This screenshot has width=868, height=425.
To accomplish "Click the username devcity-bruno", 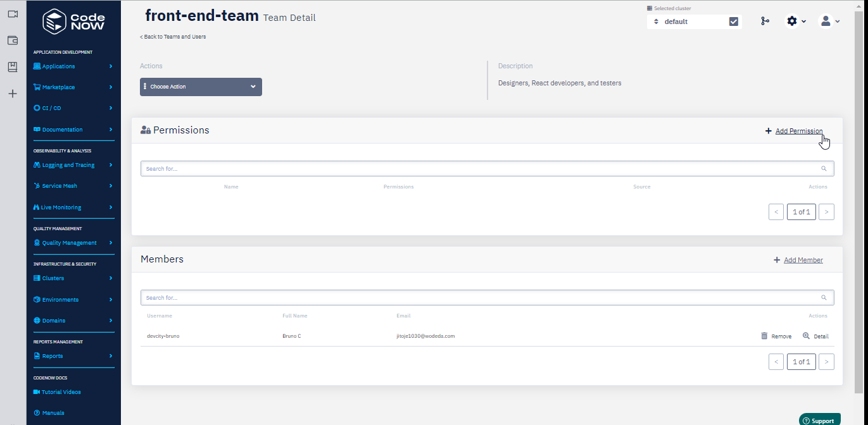I will point(163,336).
